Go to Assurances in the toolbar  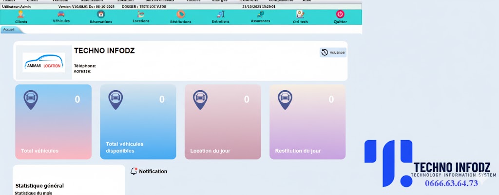point(260,16)
